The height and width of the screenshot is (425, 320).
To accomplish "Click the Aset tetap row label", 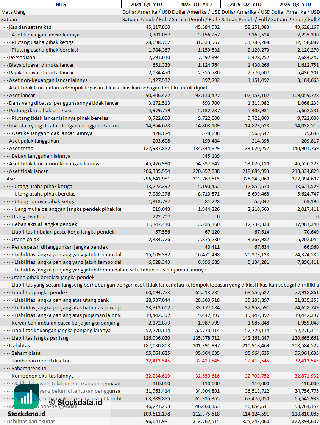I will [x=21, y=149].
